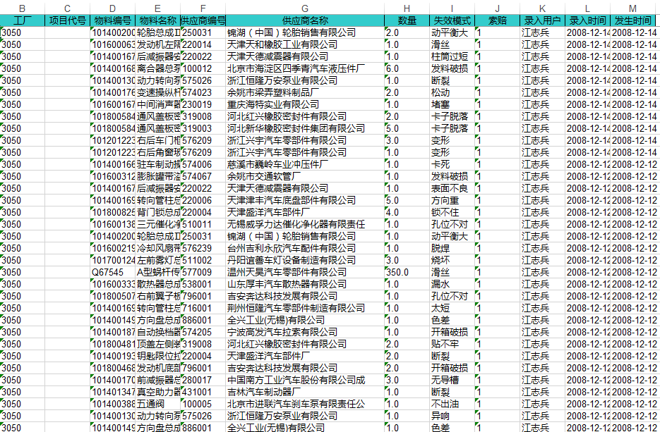Screen dimensions: 660x432
Task: Select failure mode cell 贴不牢
Action: tap(452, 344)
